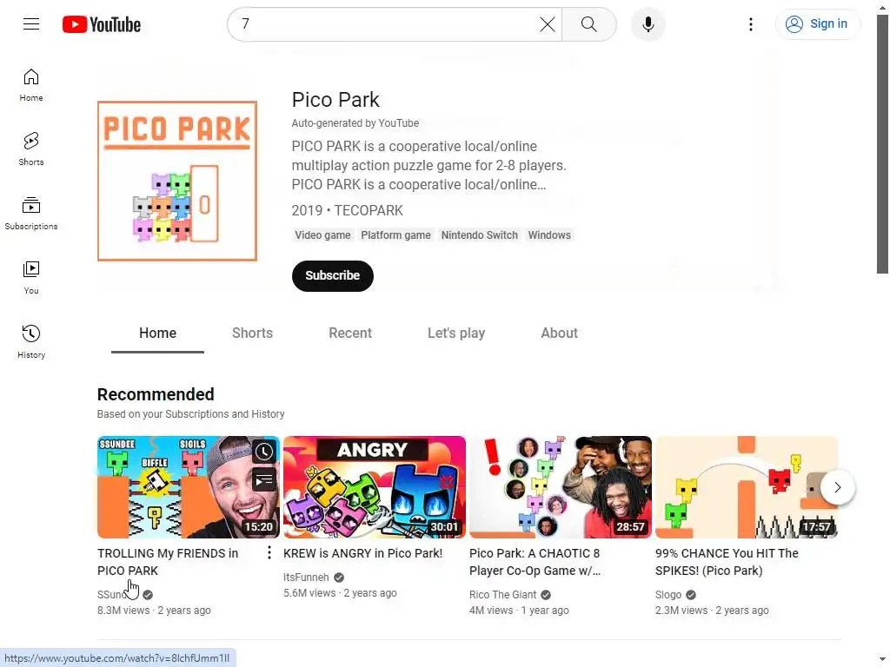The image size is (890, 667).
Task: Open TROLLING My FRIENDS in PICO PARK thumbnail
Action: 189,487
